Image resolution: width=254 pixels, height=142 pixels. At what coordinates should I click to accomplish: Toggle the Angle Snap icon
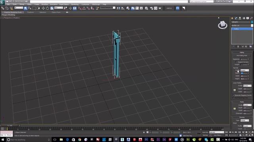[x=84, y=8]
